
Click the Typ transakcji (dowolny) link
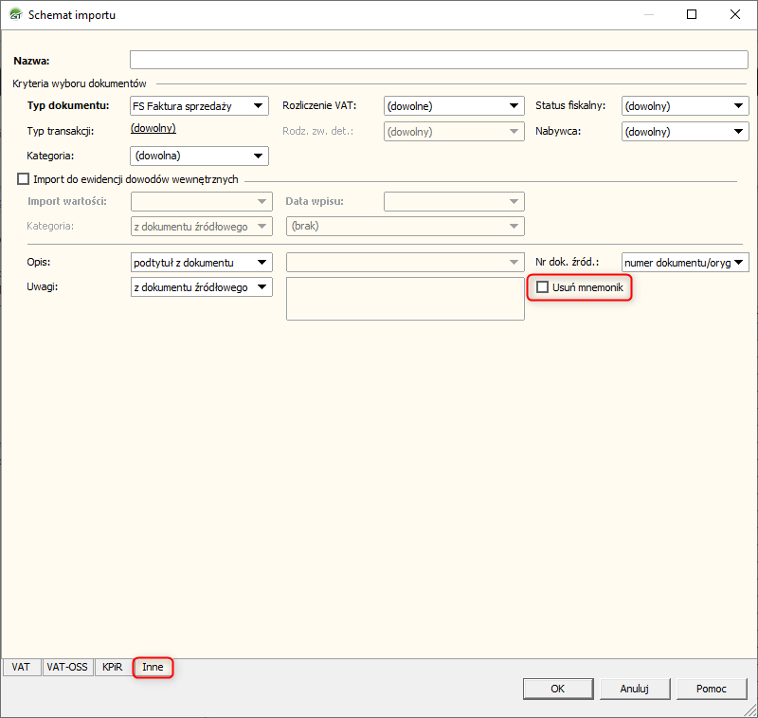[x=153, y=128]
